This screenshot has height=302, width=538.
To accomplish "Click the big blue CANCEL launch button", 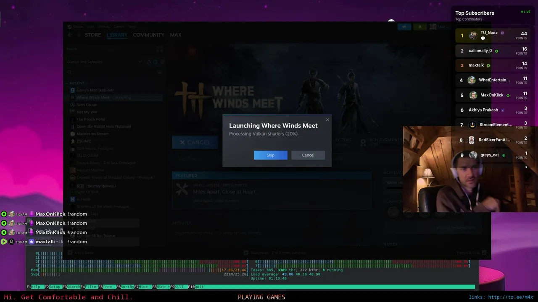I will point(195,142).
